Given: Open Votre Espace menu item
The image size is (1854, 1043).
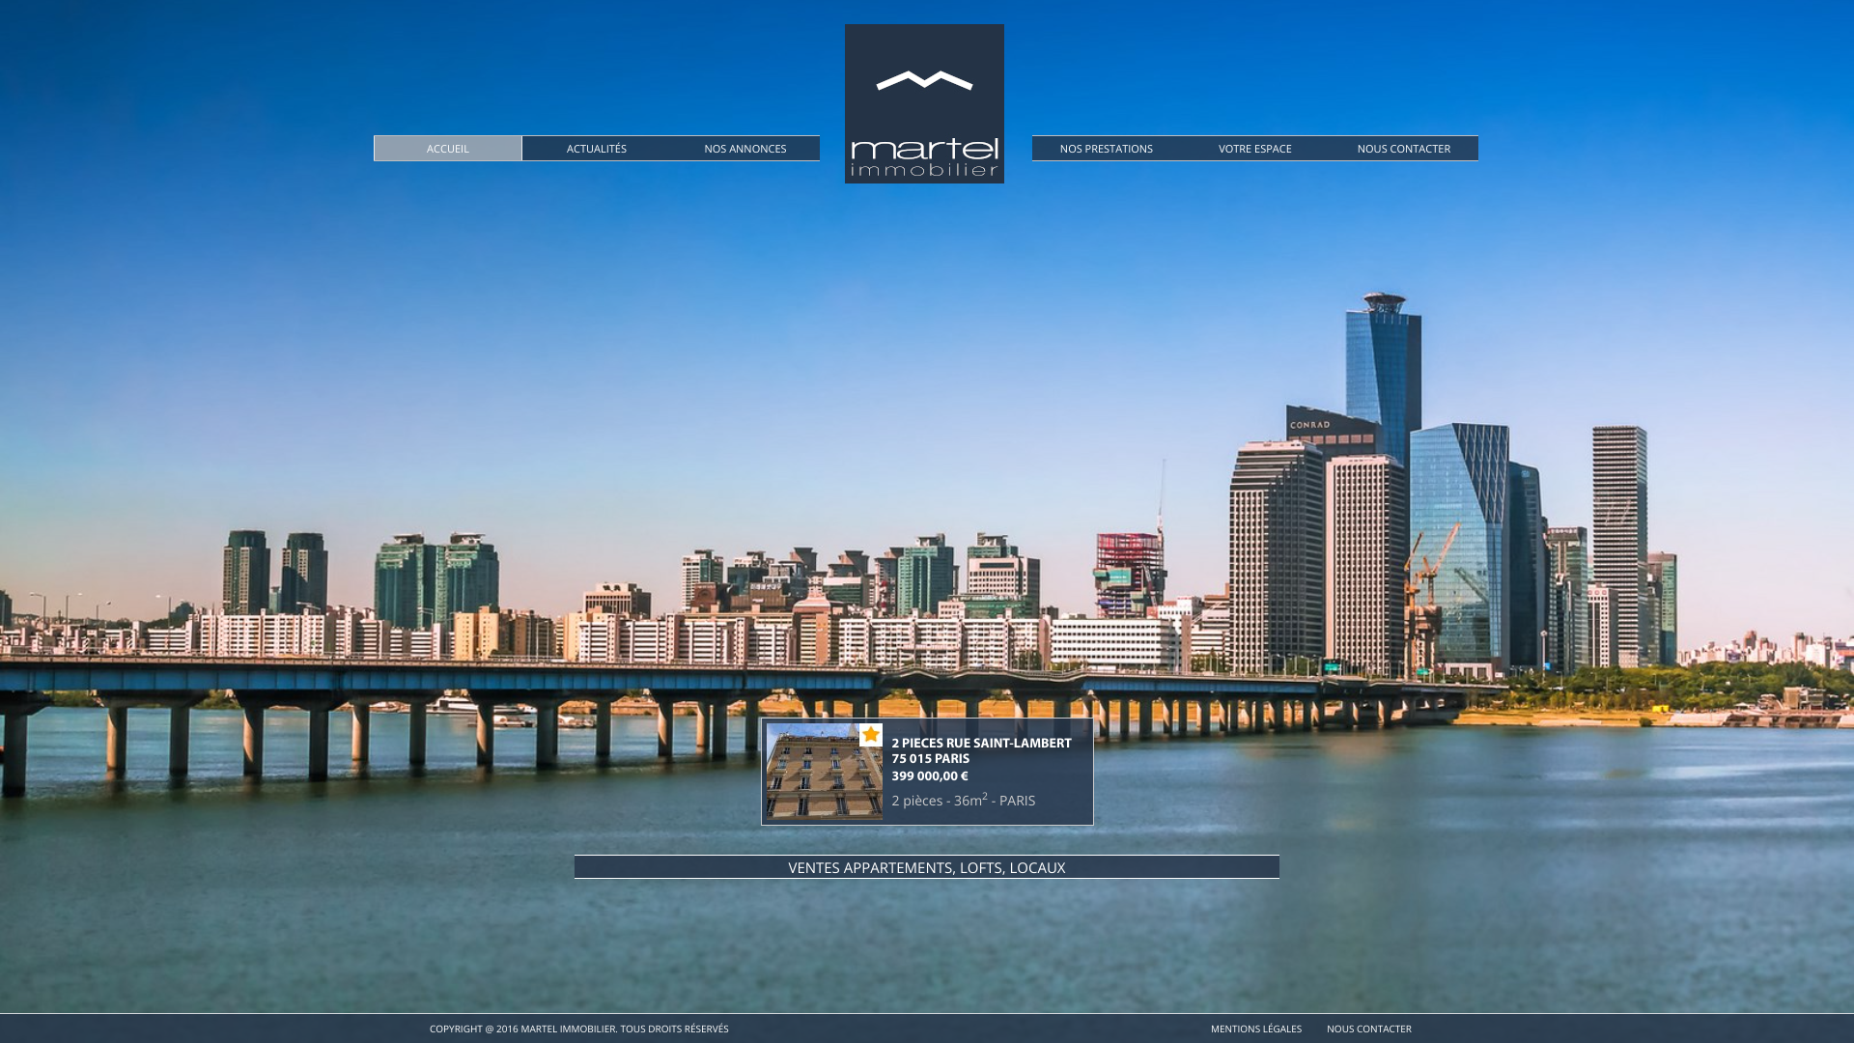Looking at the screenshot, I should [x=1255, y=148].
